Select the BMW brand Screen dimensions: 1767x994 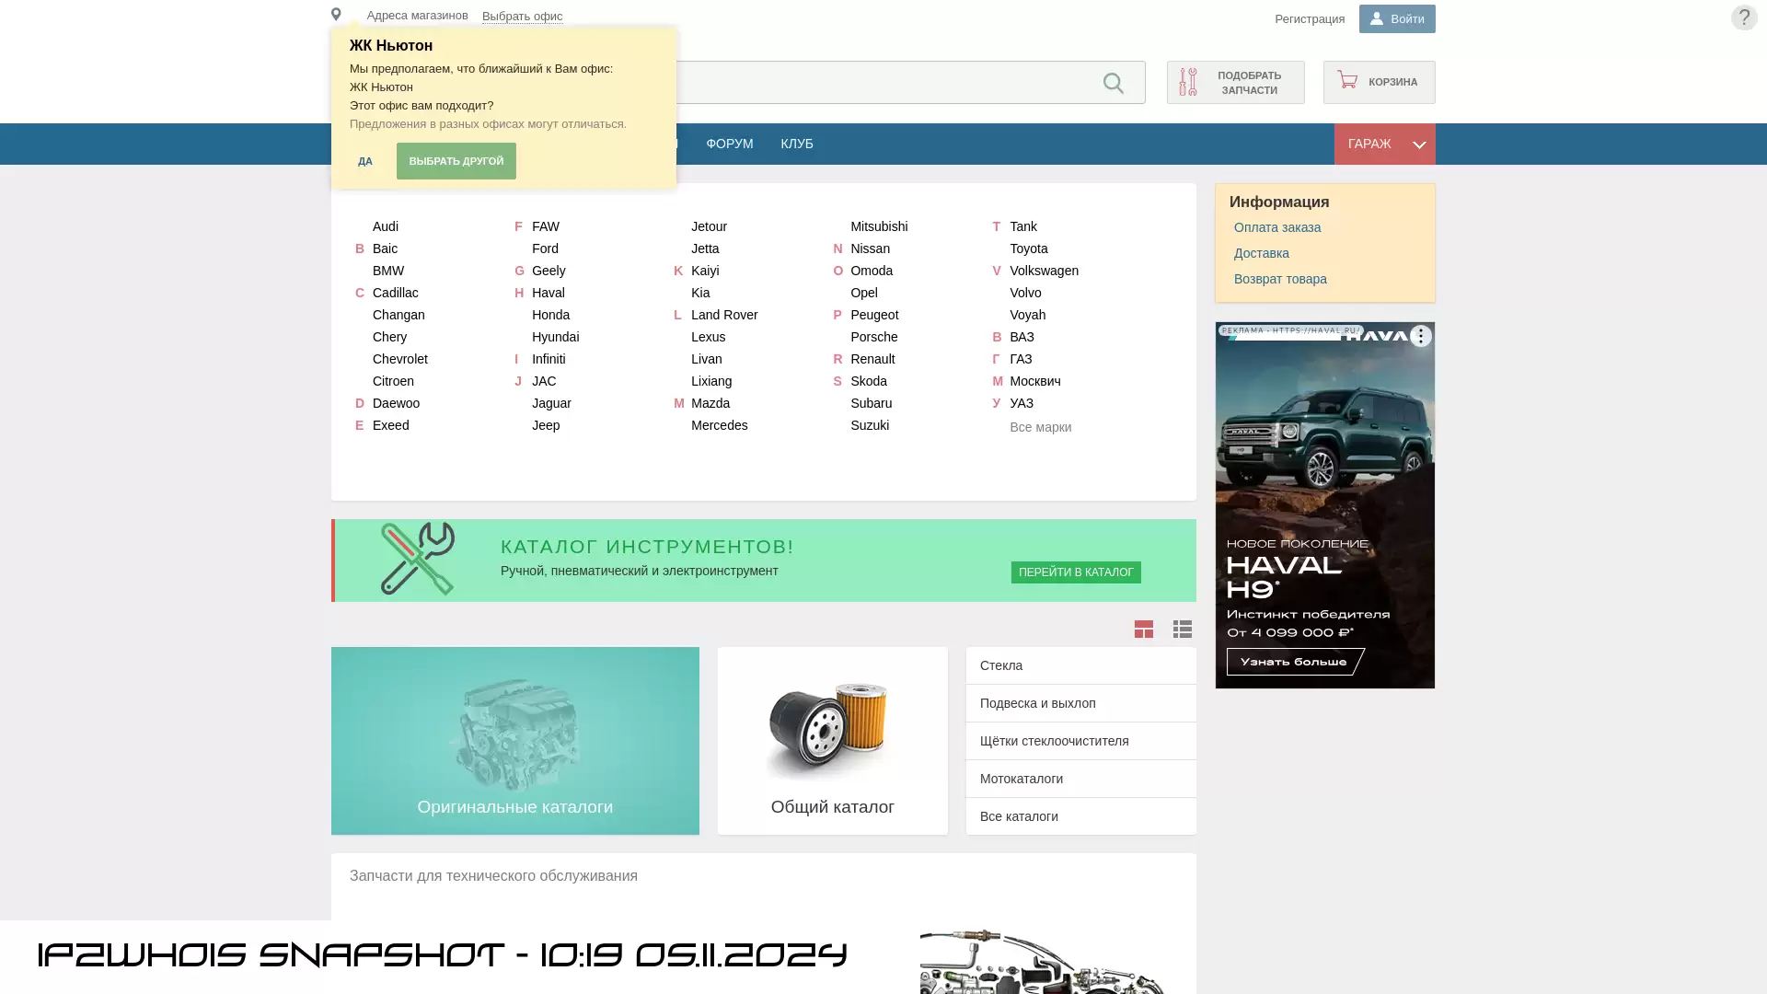pyautogui.click(x=388, y=271)
